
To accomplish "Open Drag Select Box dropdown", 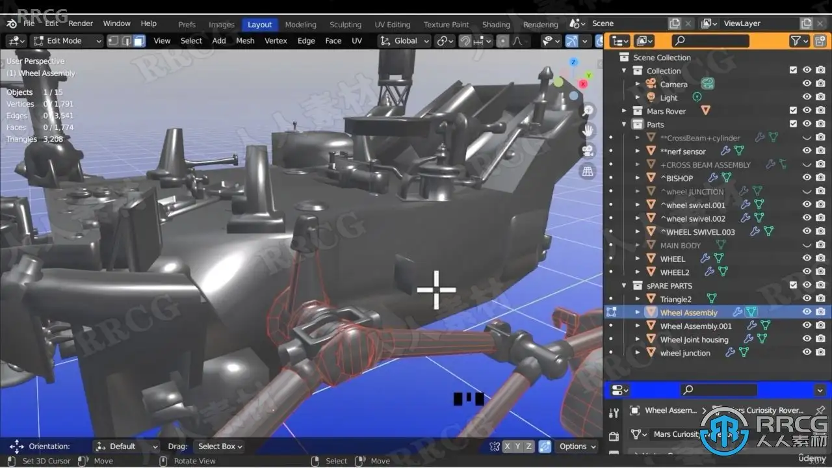I will pos(219,447).
